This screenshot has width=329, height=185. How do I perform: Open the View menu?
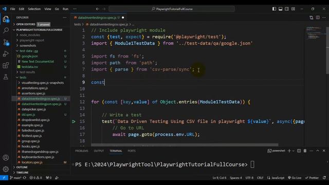point(48,9)
